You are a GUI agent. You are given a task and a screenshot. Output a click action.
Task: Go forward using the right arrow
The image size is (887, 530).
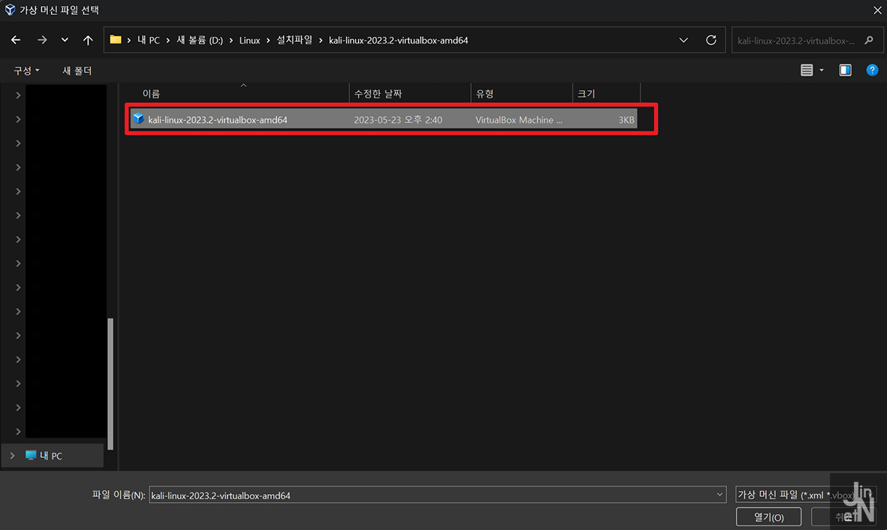(42, 40)
